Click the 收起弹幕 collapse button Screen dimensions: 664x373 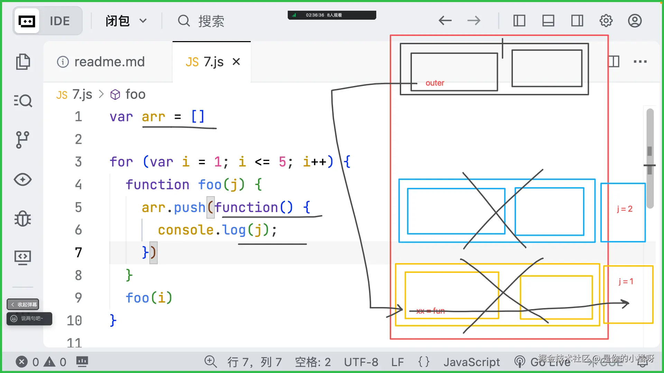pos(23,304)
